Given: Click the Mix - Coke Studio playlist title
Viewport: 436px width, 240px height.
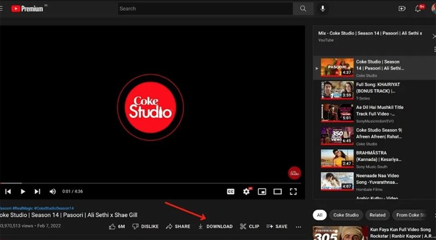Looking at the screenshot, I should point(370,33).
